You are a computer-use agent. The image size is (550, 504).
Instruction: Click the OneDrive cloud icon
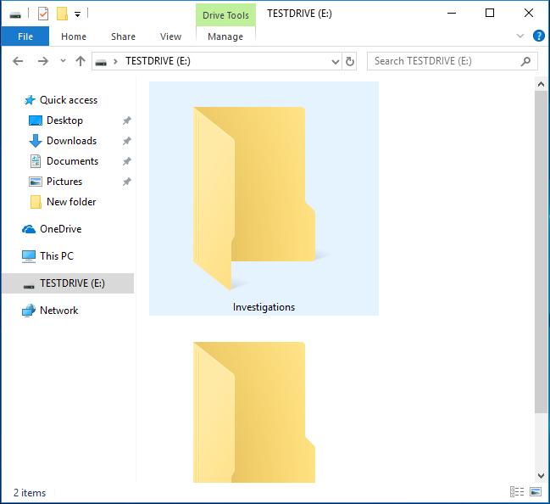coord(29,229)
